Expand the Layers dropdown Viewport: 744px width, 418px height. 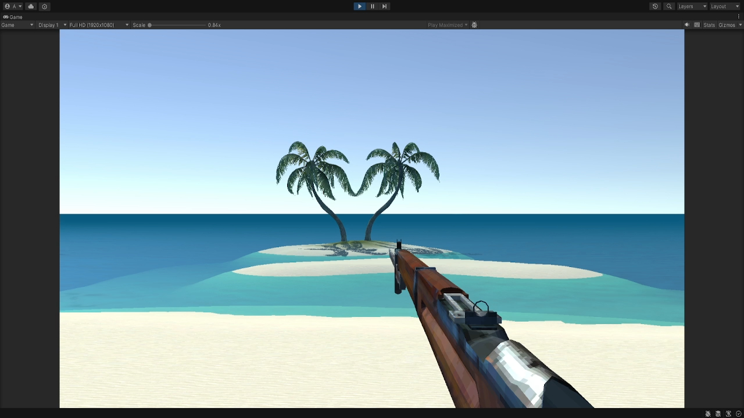[x=692, y=6]
